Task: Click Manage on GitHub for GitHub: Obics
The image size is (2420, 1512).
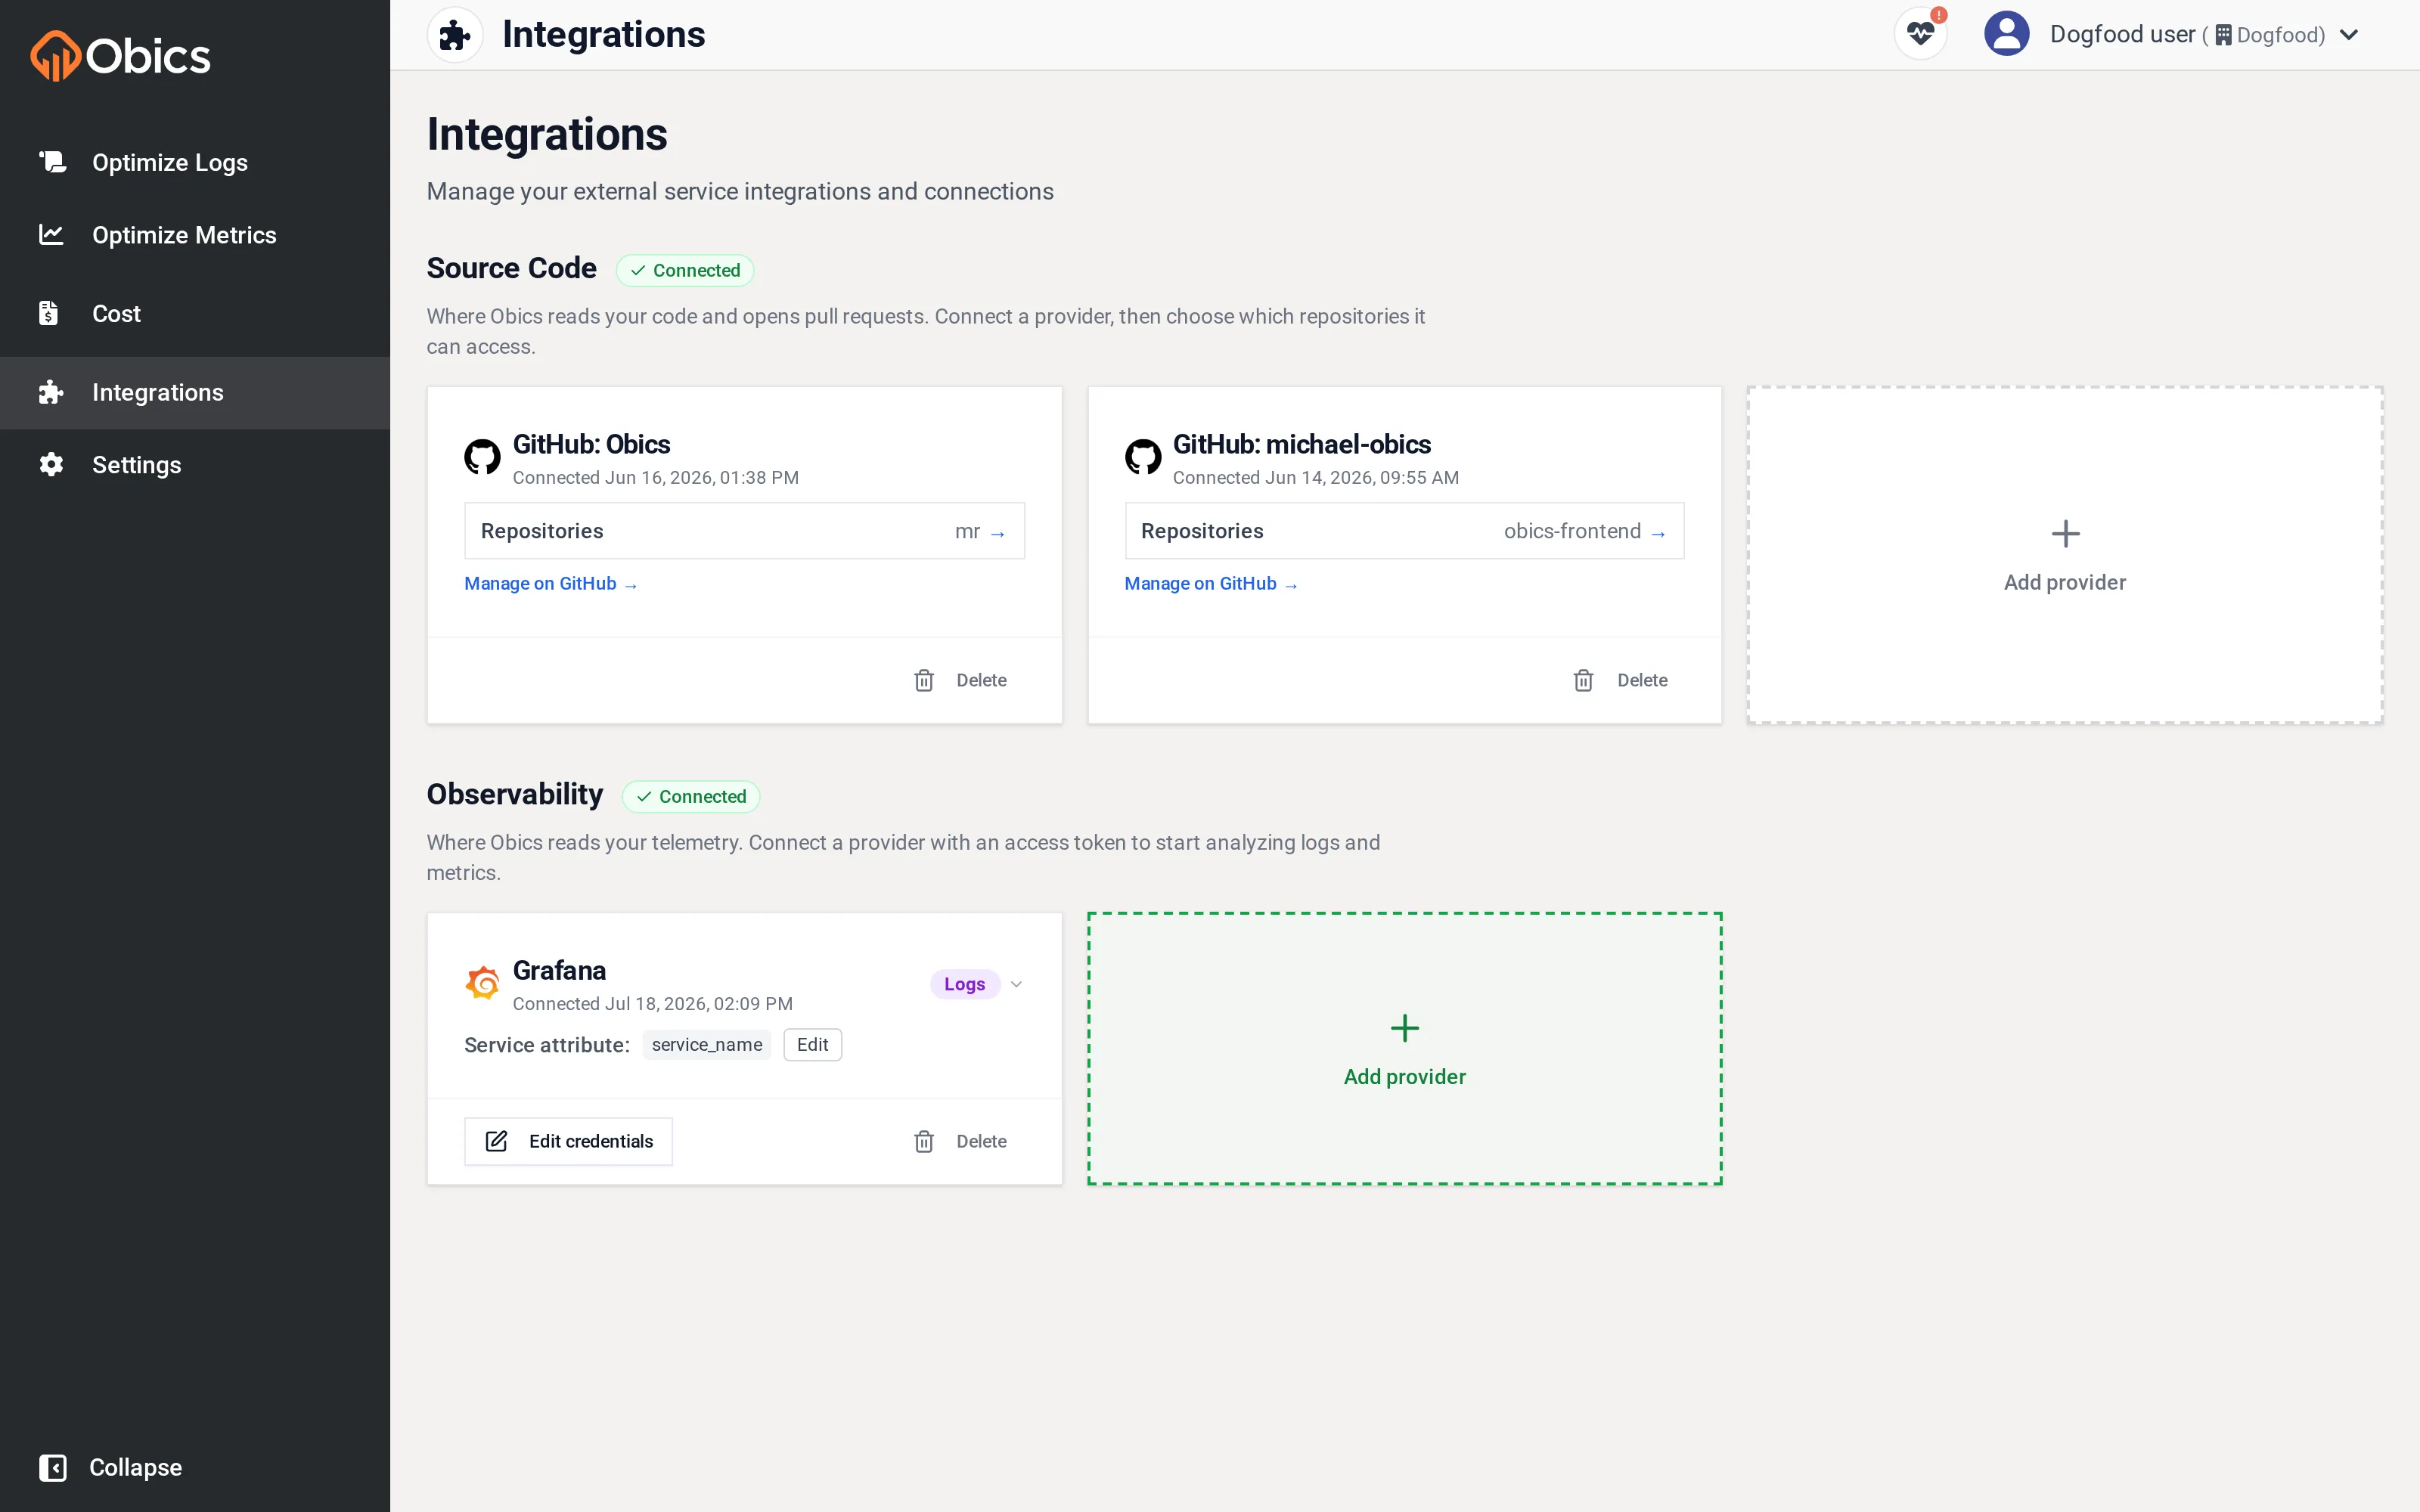Action: (551, 584)
